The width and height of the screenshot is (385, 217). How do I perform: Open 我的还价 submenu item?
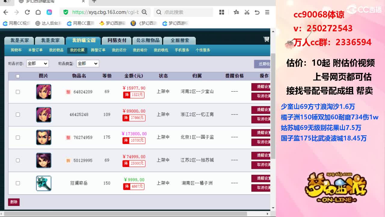pos(119,50)
